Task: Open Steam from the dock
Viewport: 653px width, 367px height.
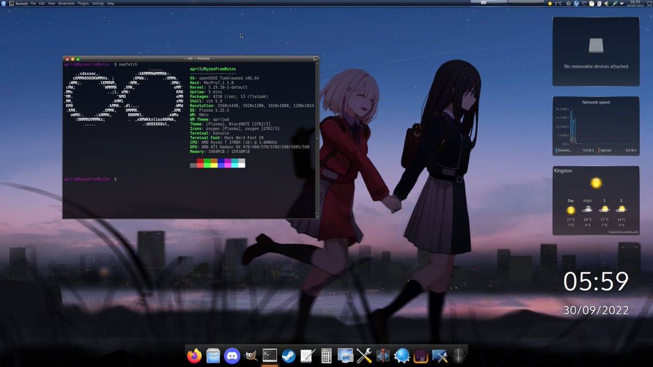Action: (x=288, y=356)
